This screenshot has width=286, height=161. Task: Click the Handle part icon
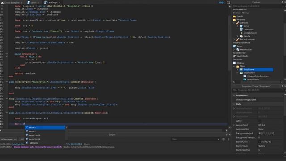point(241,36)
